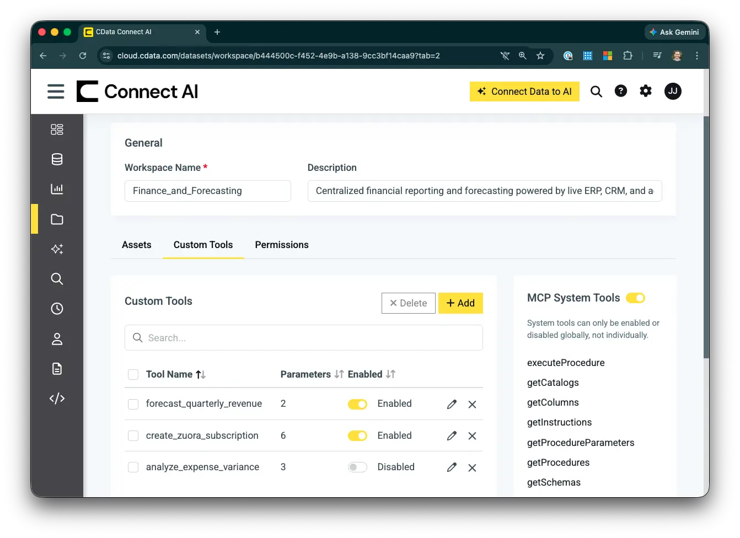Remove create_zuora_subscription using its X icon
The width and height of the screenshot is (740, 538).
pos(472,436)
